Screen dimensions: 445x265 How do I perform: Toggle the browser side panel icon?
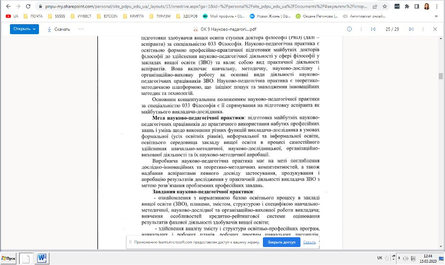[x=416, y=6]
